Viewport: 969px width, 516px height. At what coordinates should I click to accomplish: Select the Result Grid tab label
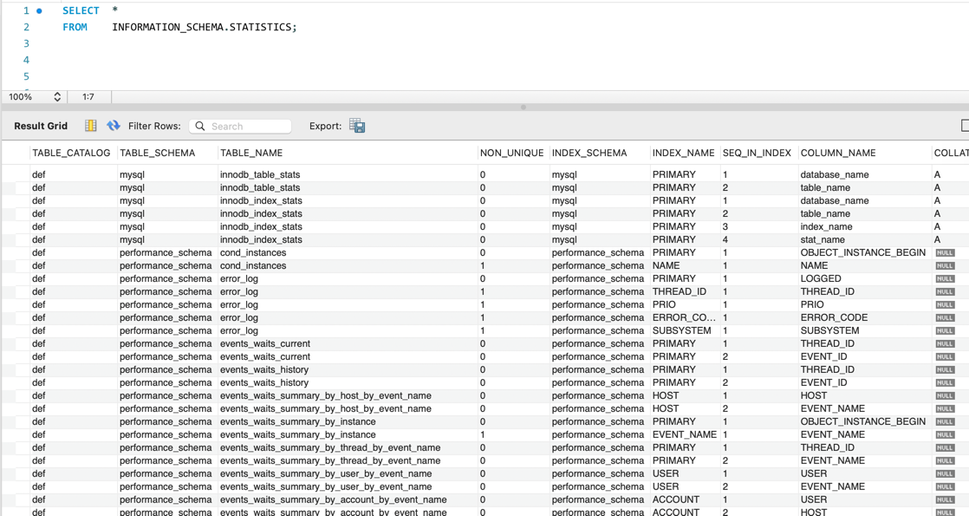[x=41, y=126]
